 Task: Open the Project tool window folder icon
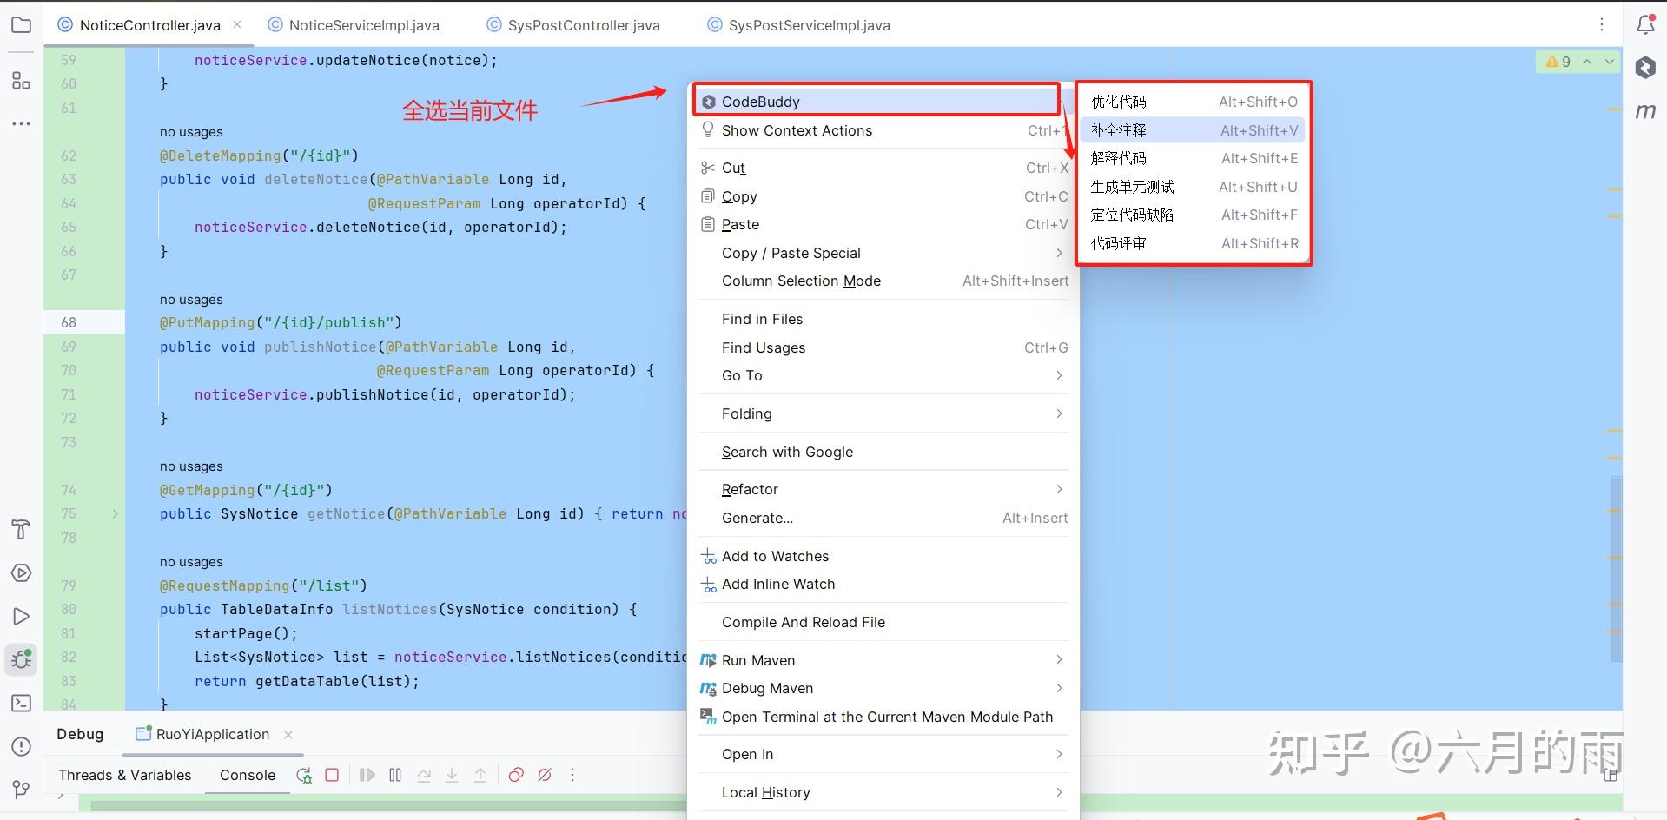click(x=21, y=24)
